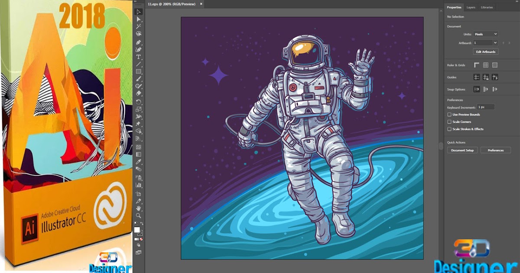520x273 pixels.
Task: Toggle the Smart Guides icon
Action: point(495,77)
